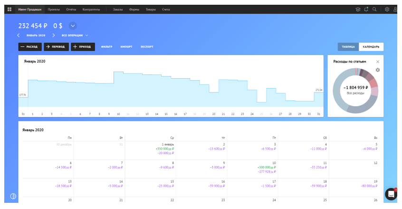Screen dimensions: 402x209
Task: Click the magnifier search icon
Action: 374,9
